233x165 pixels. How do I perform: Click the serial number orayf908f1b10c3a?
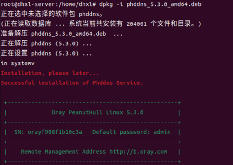(55, 132)
